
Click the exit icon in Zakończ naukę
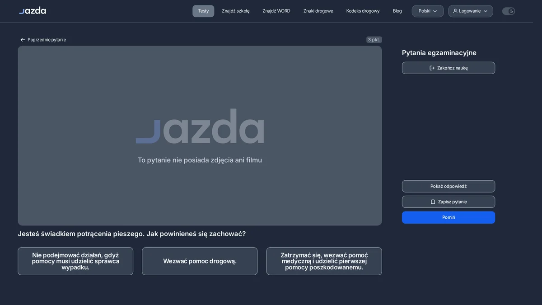coord(432,68)
